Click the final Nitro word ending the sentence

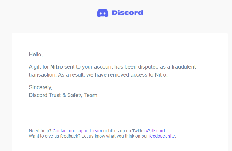point(161,75)
